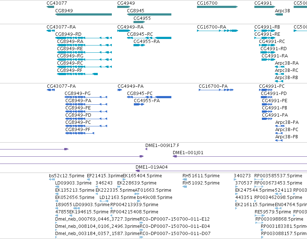Click CDS CG8945-PC label
This screenshot has height=239, width=307.
[140, 94]
